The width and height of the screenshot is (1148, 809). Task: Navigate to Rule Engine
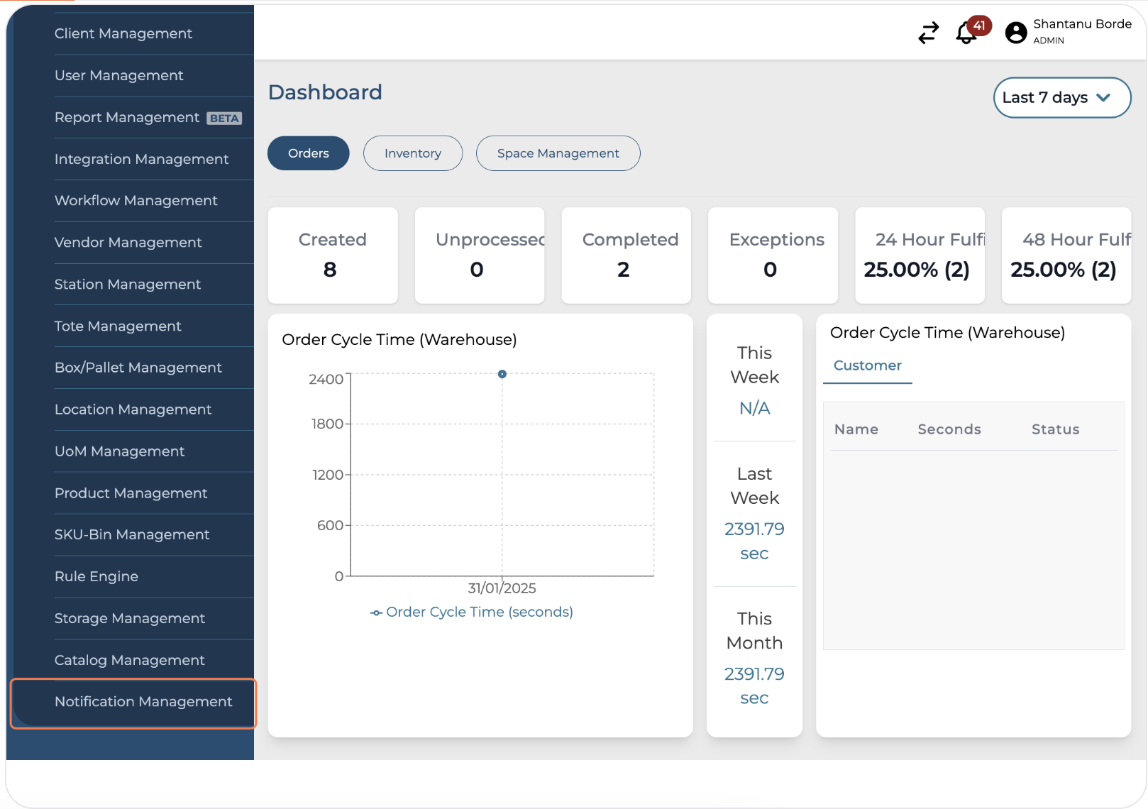pyautogui.click(x=96, y=576)
